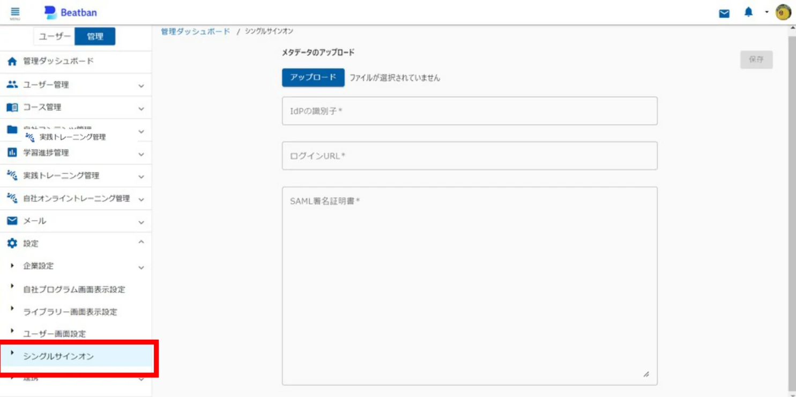The width and height of the screenshot is (796, 397).
Task: Click the user avatar picture
Action: [x=783, y=12]
